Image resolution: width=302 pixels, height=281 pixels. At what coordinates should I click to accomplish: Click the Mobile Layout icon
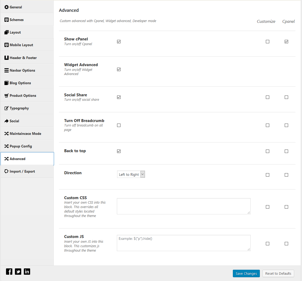click(x=7, y=45)
